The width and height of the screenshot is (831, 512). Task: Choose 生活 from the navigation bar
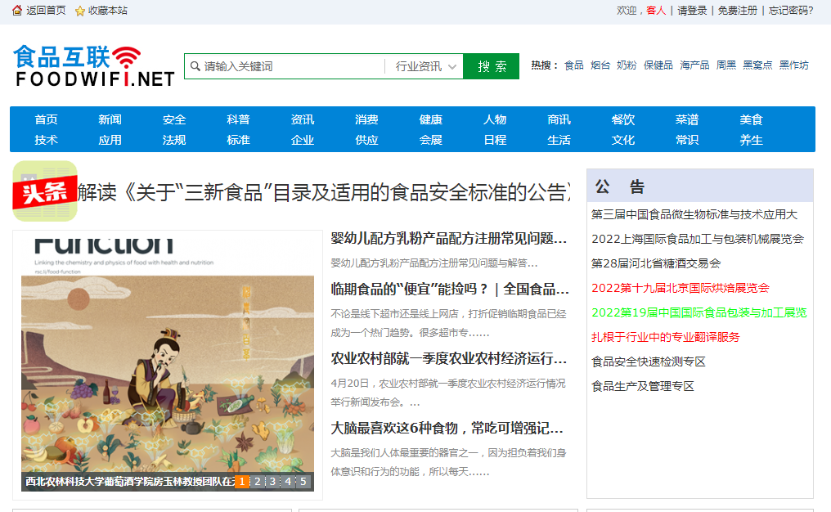point(559,140)
